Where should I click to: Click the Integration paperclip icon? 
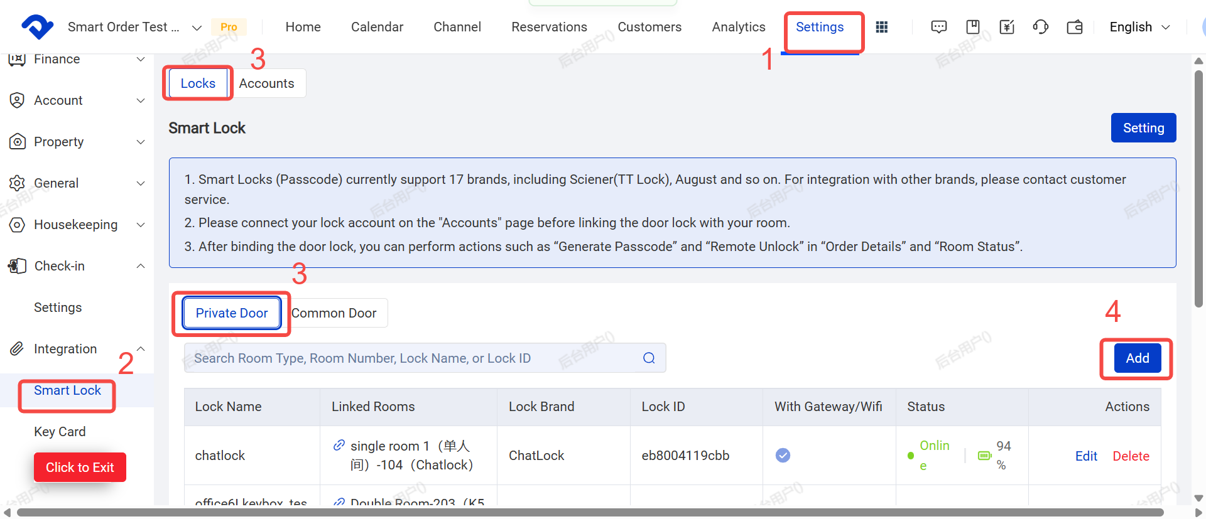(x=17, y=349)
